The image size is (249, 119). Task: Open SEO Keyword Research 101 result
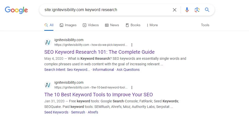pyautogui.click(x=99, y=52)
